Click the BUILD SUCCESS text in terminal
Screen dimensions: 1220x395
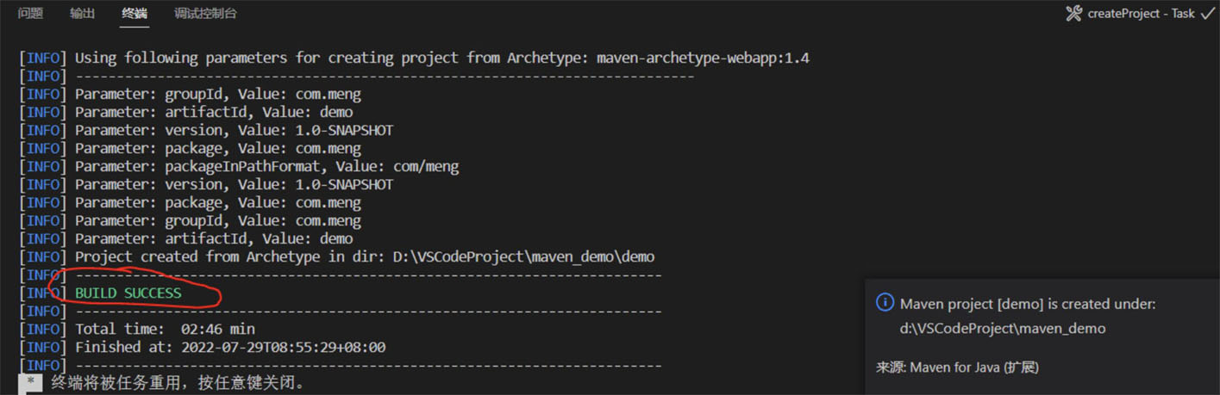(x=128, y=293)
